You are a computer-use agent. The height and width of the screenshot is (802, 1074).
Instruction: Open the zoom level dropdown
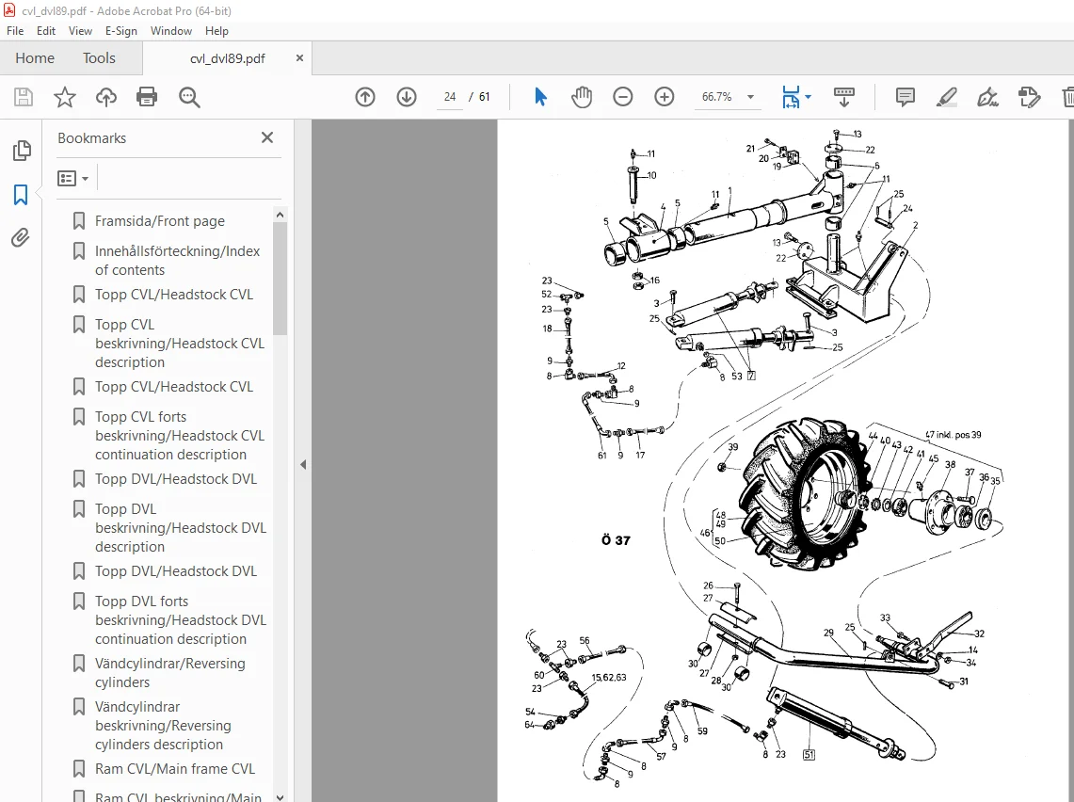click(x=751, y=97)
